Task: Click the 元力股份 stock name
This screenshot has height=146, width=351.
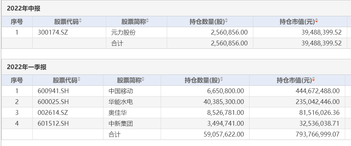Action: 121,33
